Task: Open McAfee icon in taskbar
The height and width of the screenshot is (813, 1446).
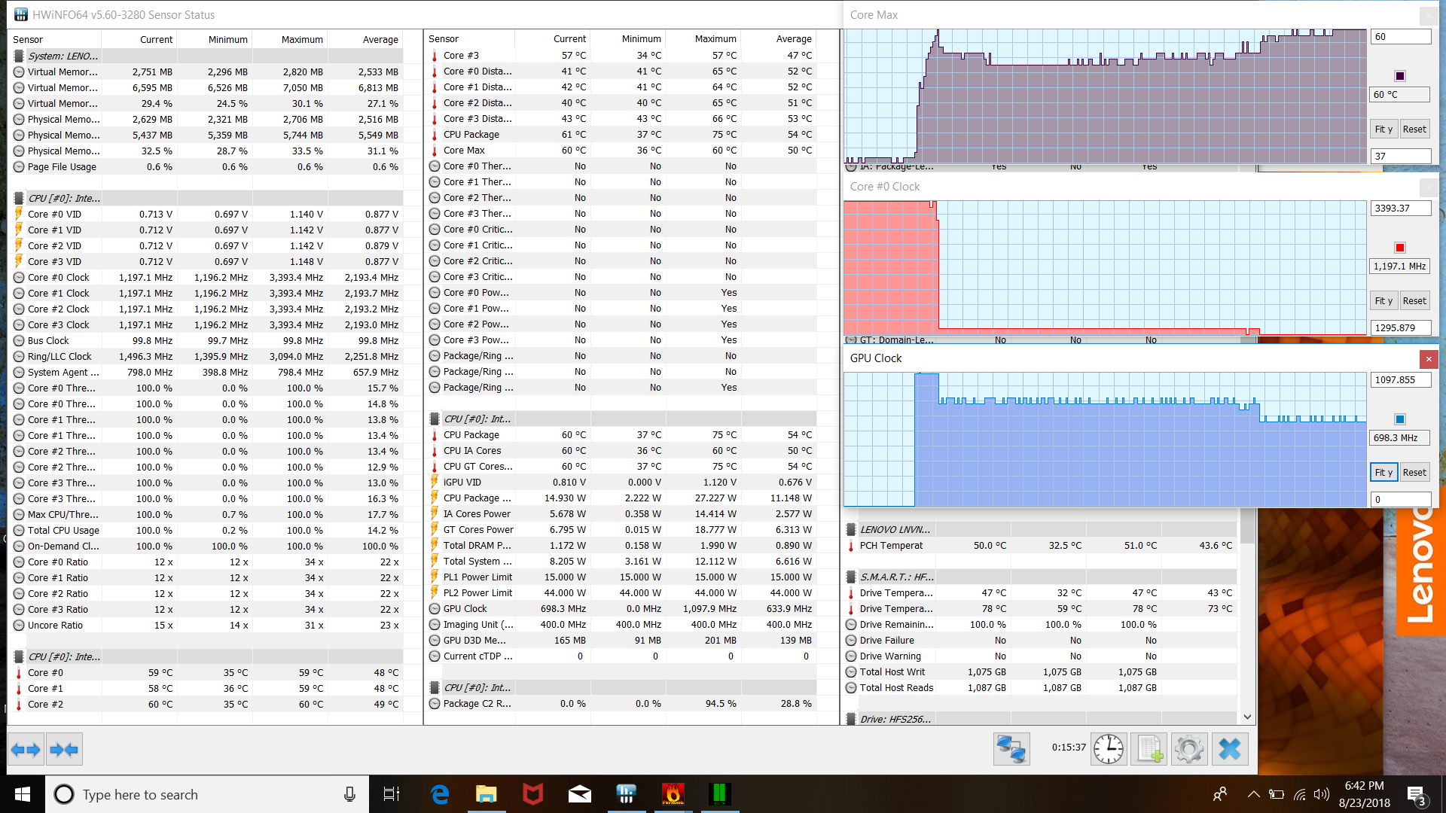Action: (533, 794)
